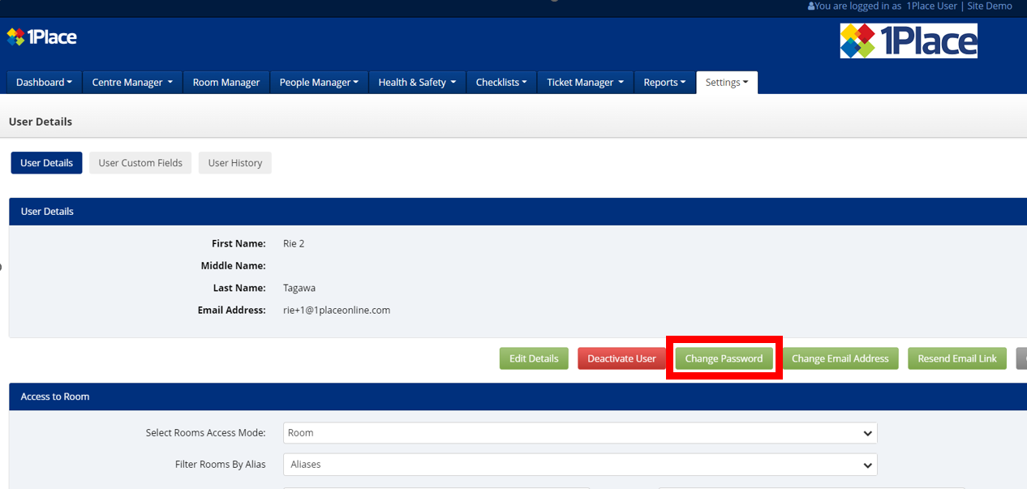The image size is (1027, 489).
Task: Click the last name value Tagawa
Action: point(299,288)
